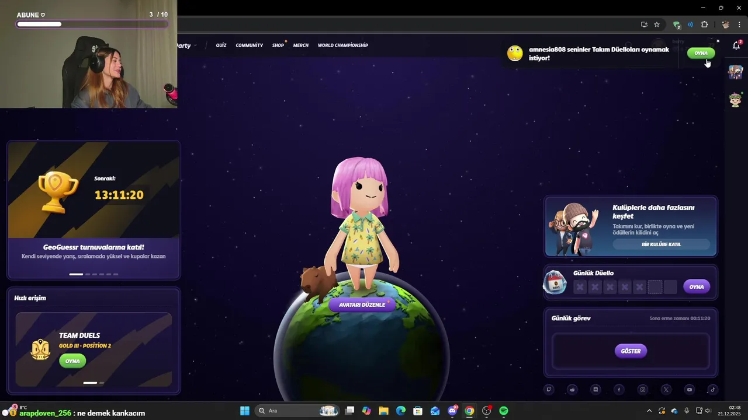748x420 pixels.
Task: Click BİR KULÜBE KATIL button
Action: coord(662,244)
